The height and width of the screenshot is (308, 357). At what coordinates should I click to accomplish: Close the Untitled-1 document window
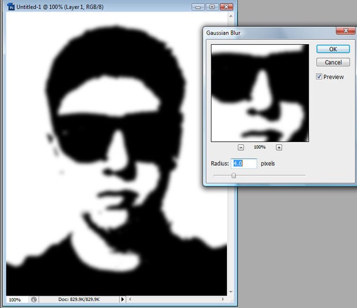tap(226, 7)
